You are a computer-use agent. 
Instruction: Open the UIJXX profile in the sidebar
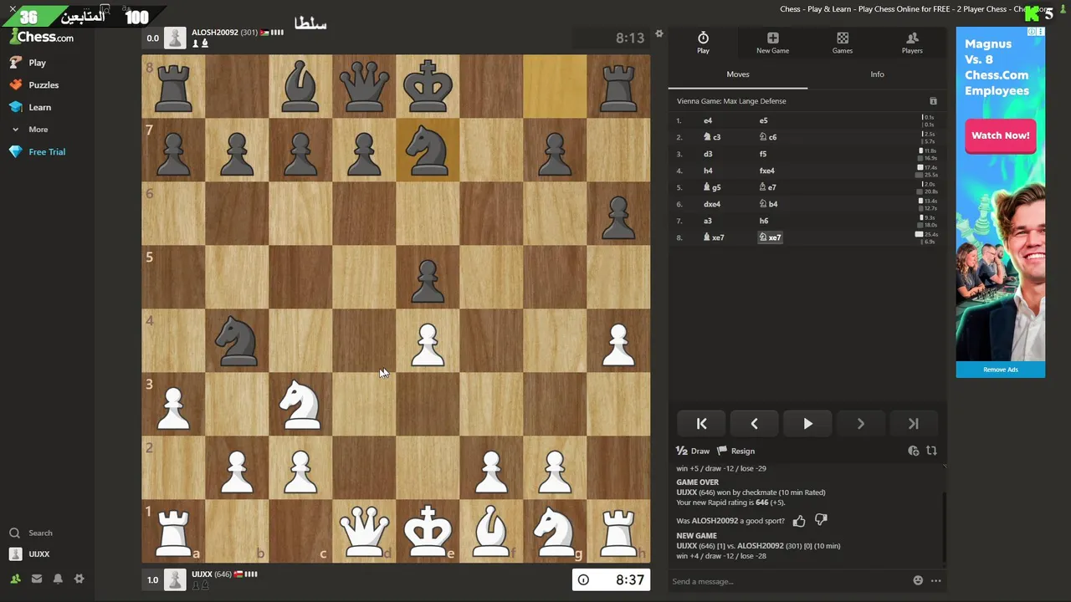pyautogui.click(x=29, y=554)
